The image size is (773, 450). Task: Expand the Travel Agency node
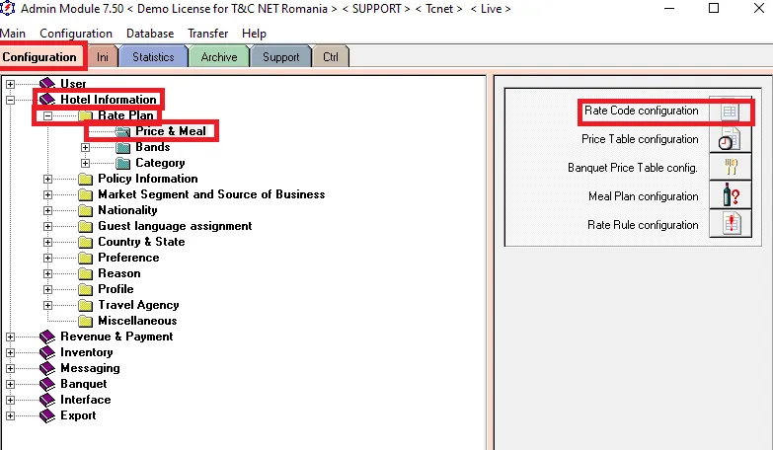47,305
